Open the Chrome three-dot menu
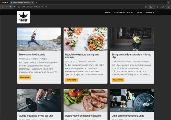Screen dimensions: 171x120 168,7
